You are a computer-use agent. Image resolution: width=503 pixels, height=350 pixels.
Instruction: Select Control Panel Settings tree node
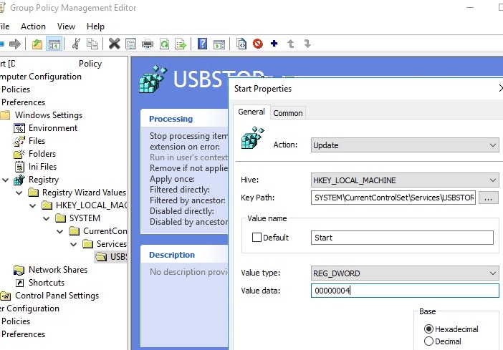pyautogui.click(x=57, y=296)
